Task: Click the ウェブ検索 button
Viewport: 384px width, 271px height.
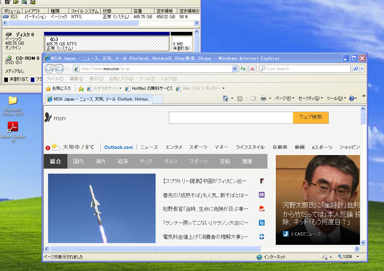Action: click(310, 118)
